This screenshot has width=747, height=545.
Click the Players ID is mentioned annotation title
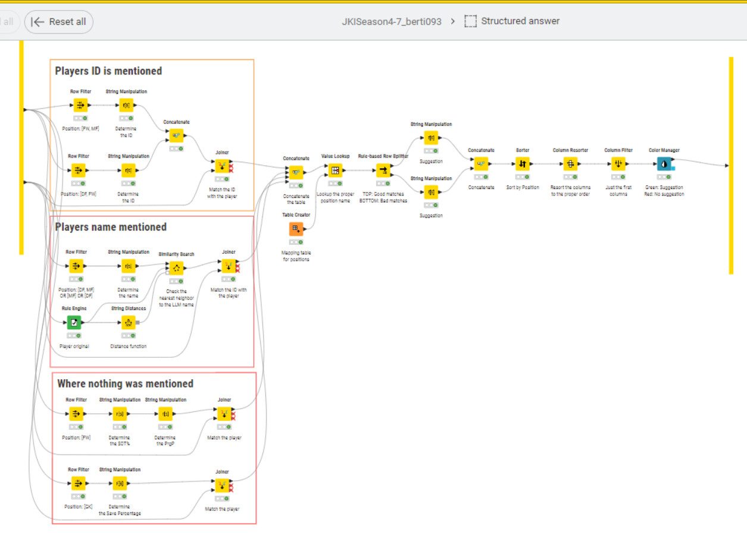pyautogui.click(x=108, y=71)
